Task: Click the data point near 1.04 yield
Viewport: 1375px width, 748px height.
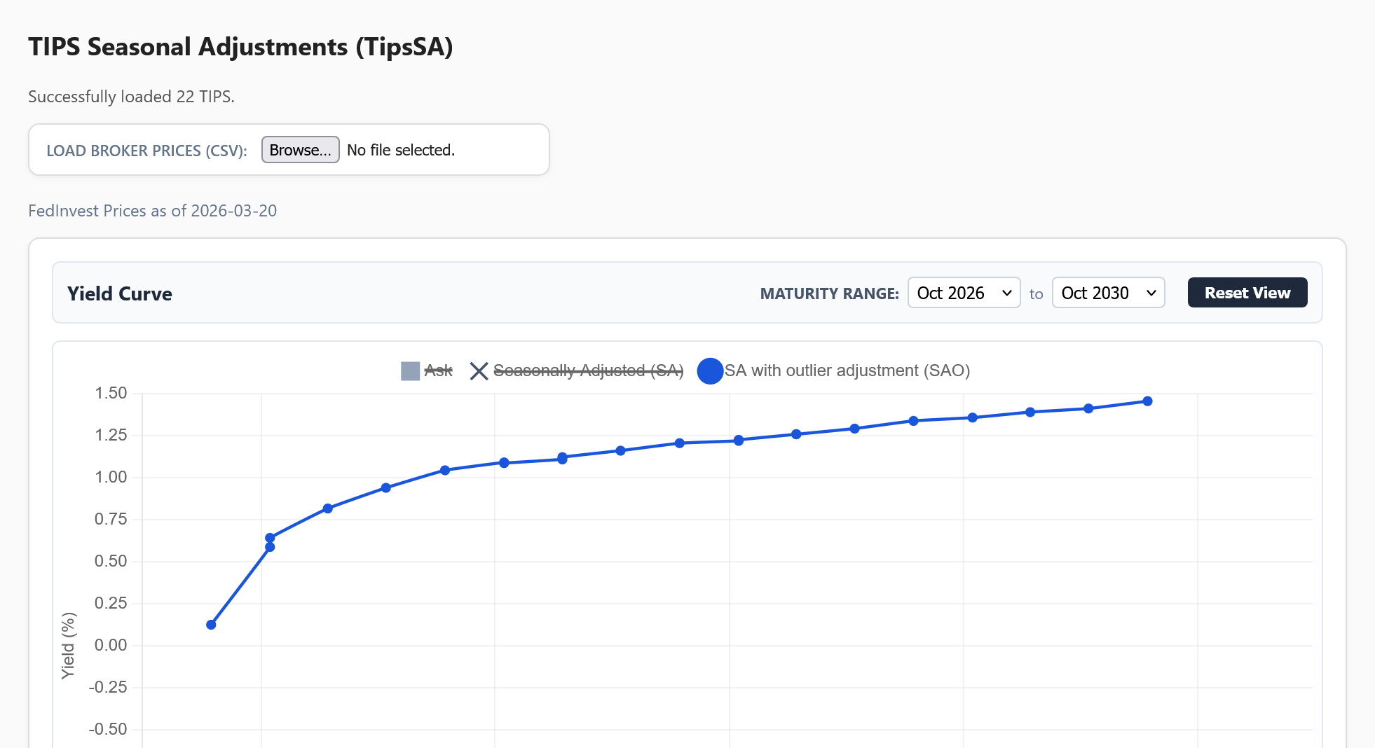Action: point(445,470)
